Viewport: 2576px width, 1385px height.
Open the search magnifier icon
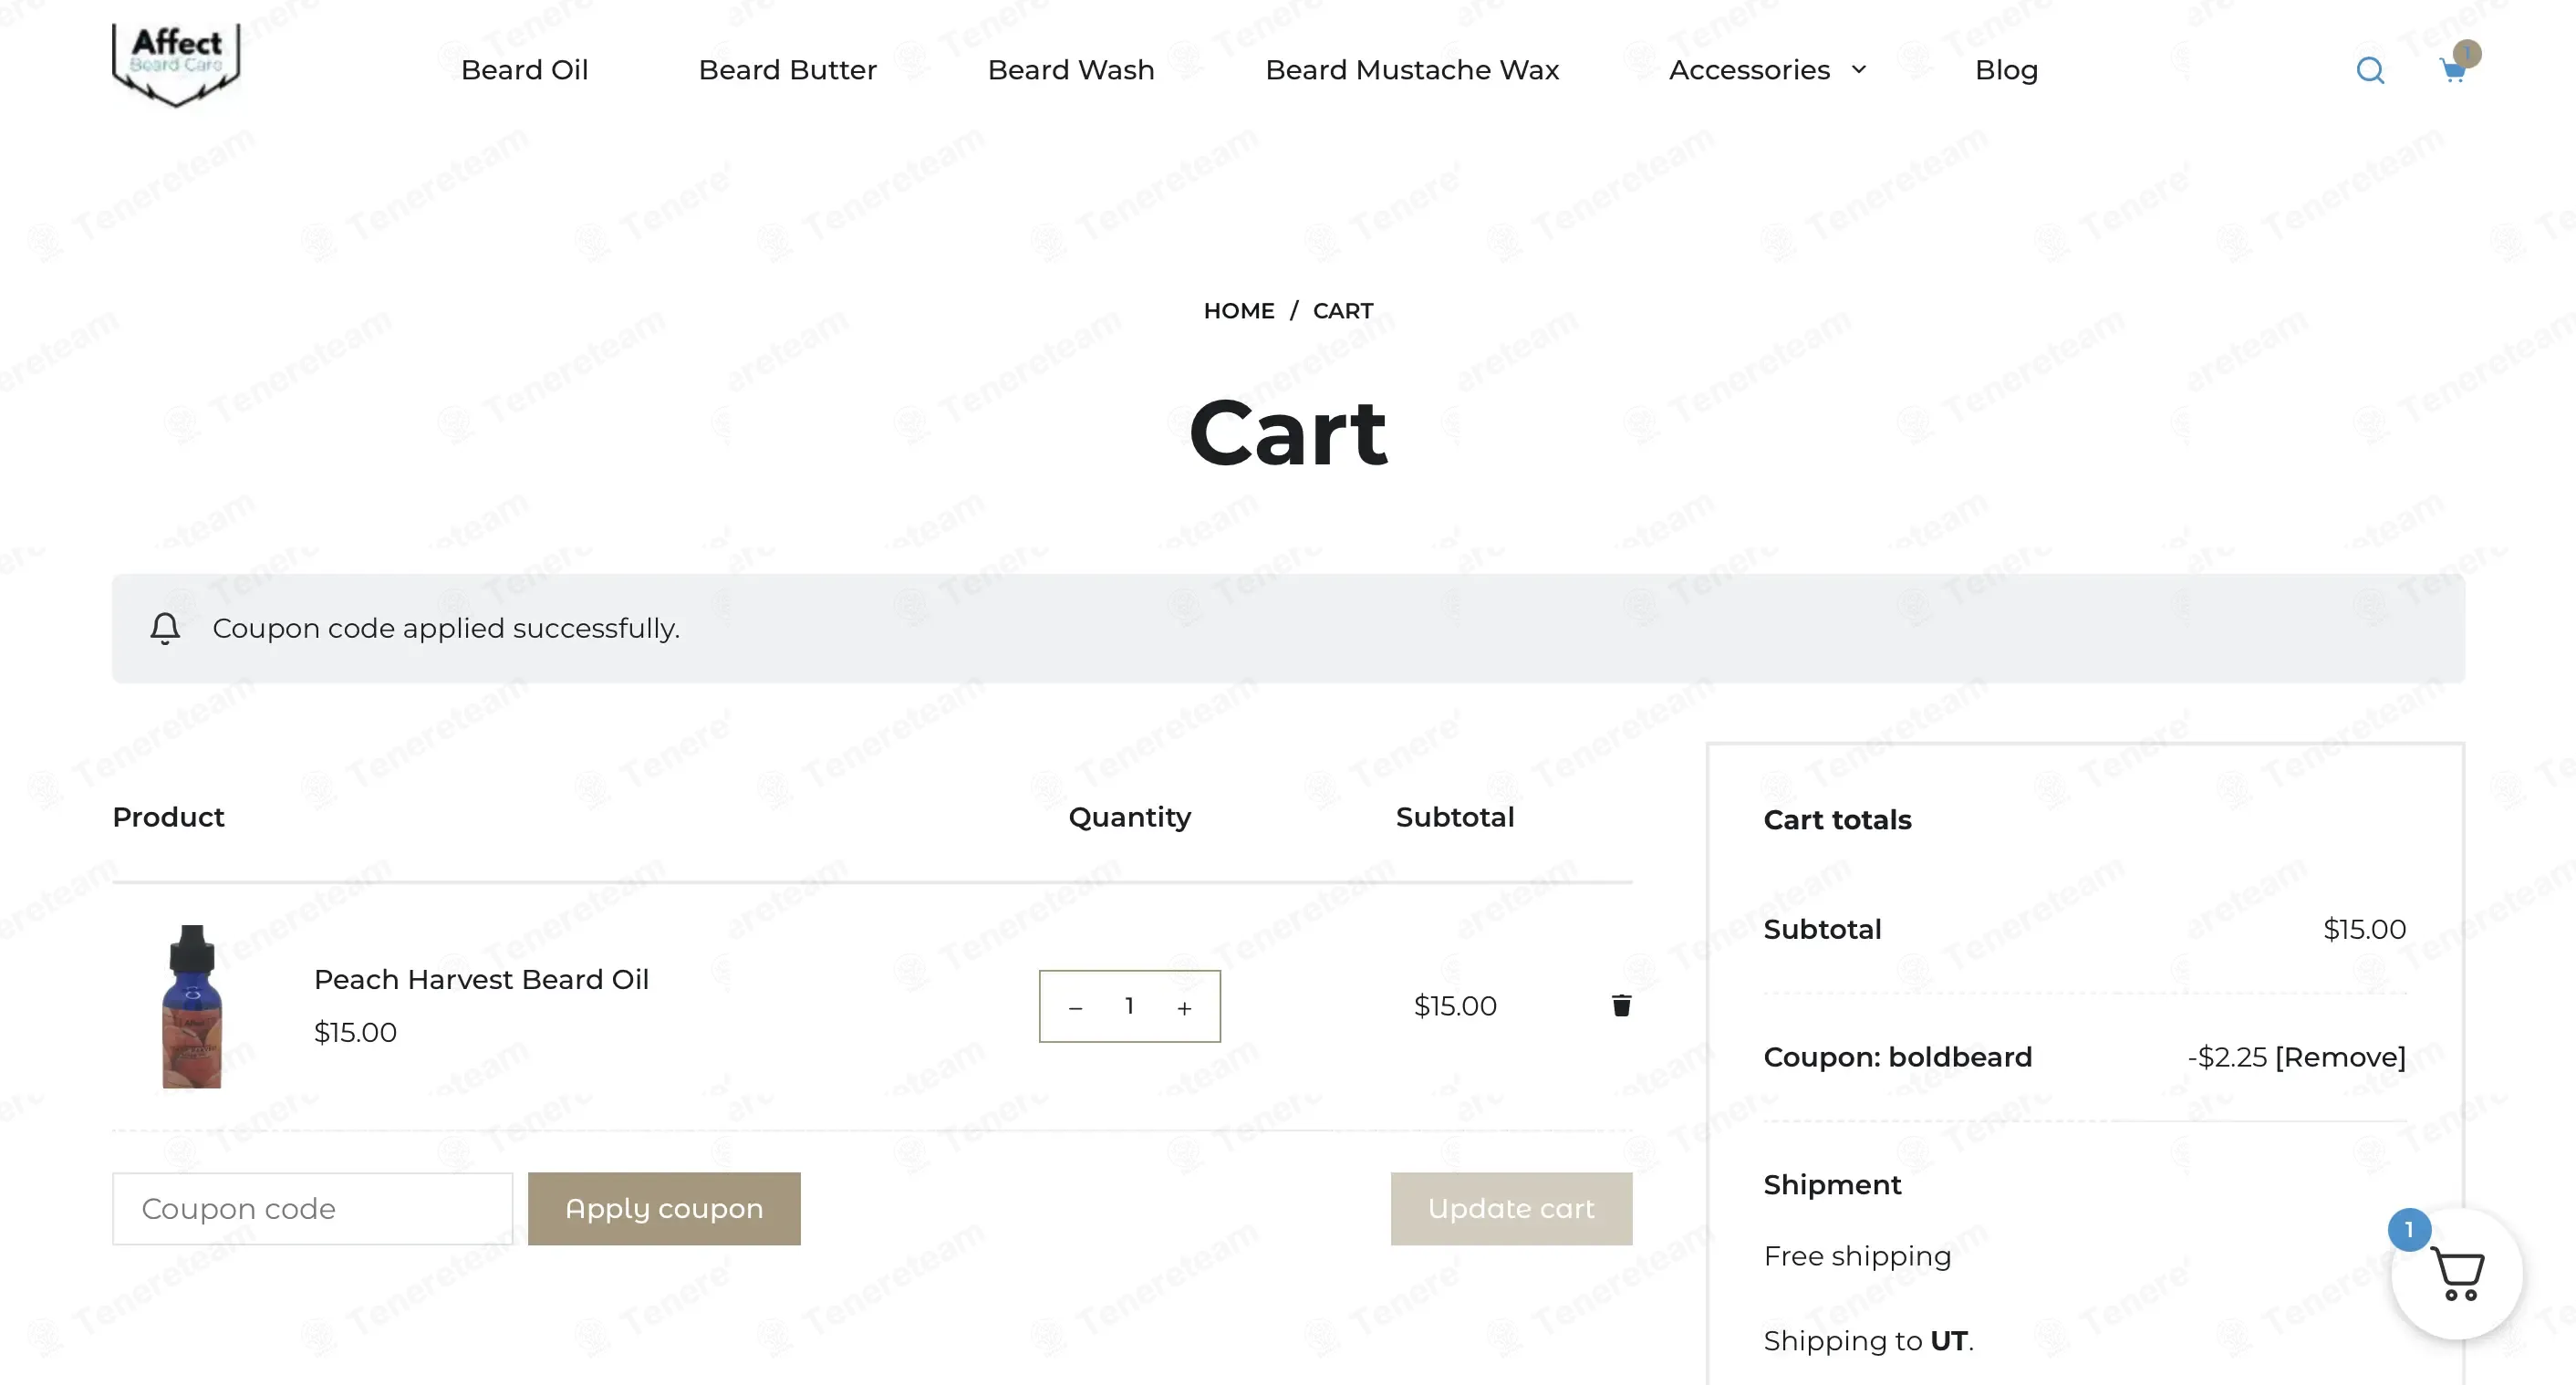coord(2370,70)
